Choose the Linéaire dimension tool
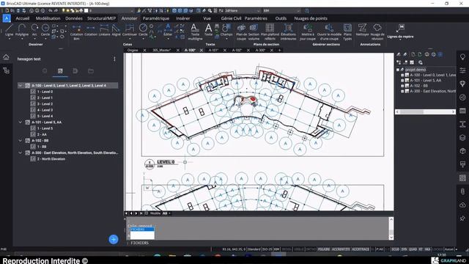 point(104,30)
